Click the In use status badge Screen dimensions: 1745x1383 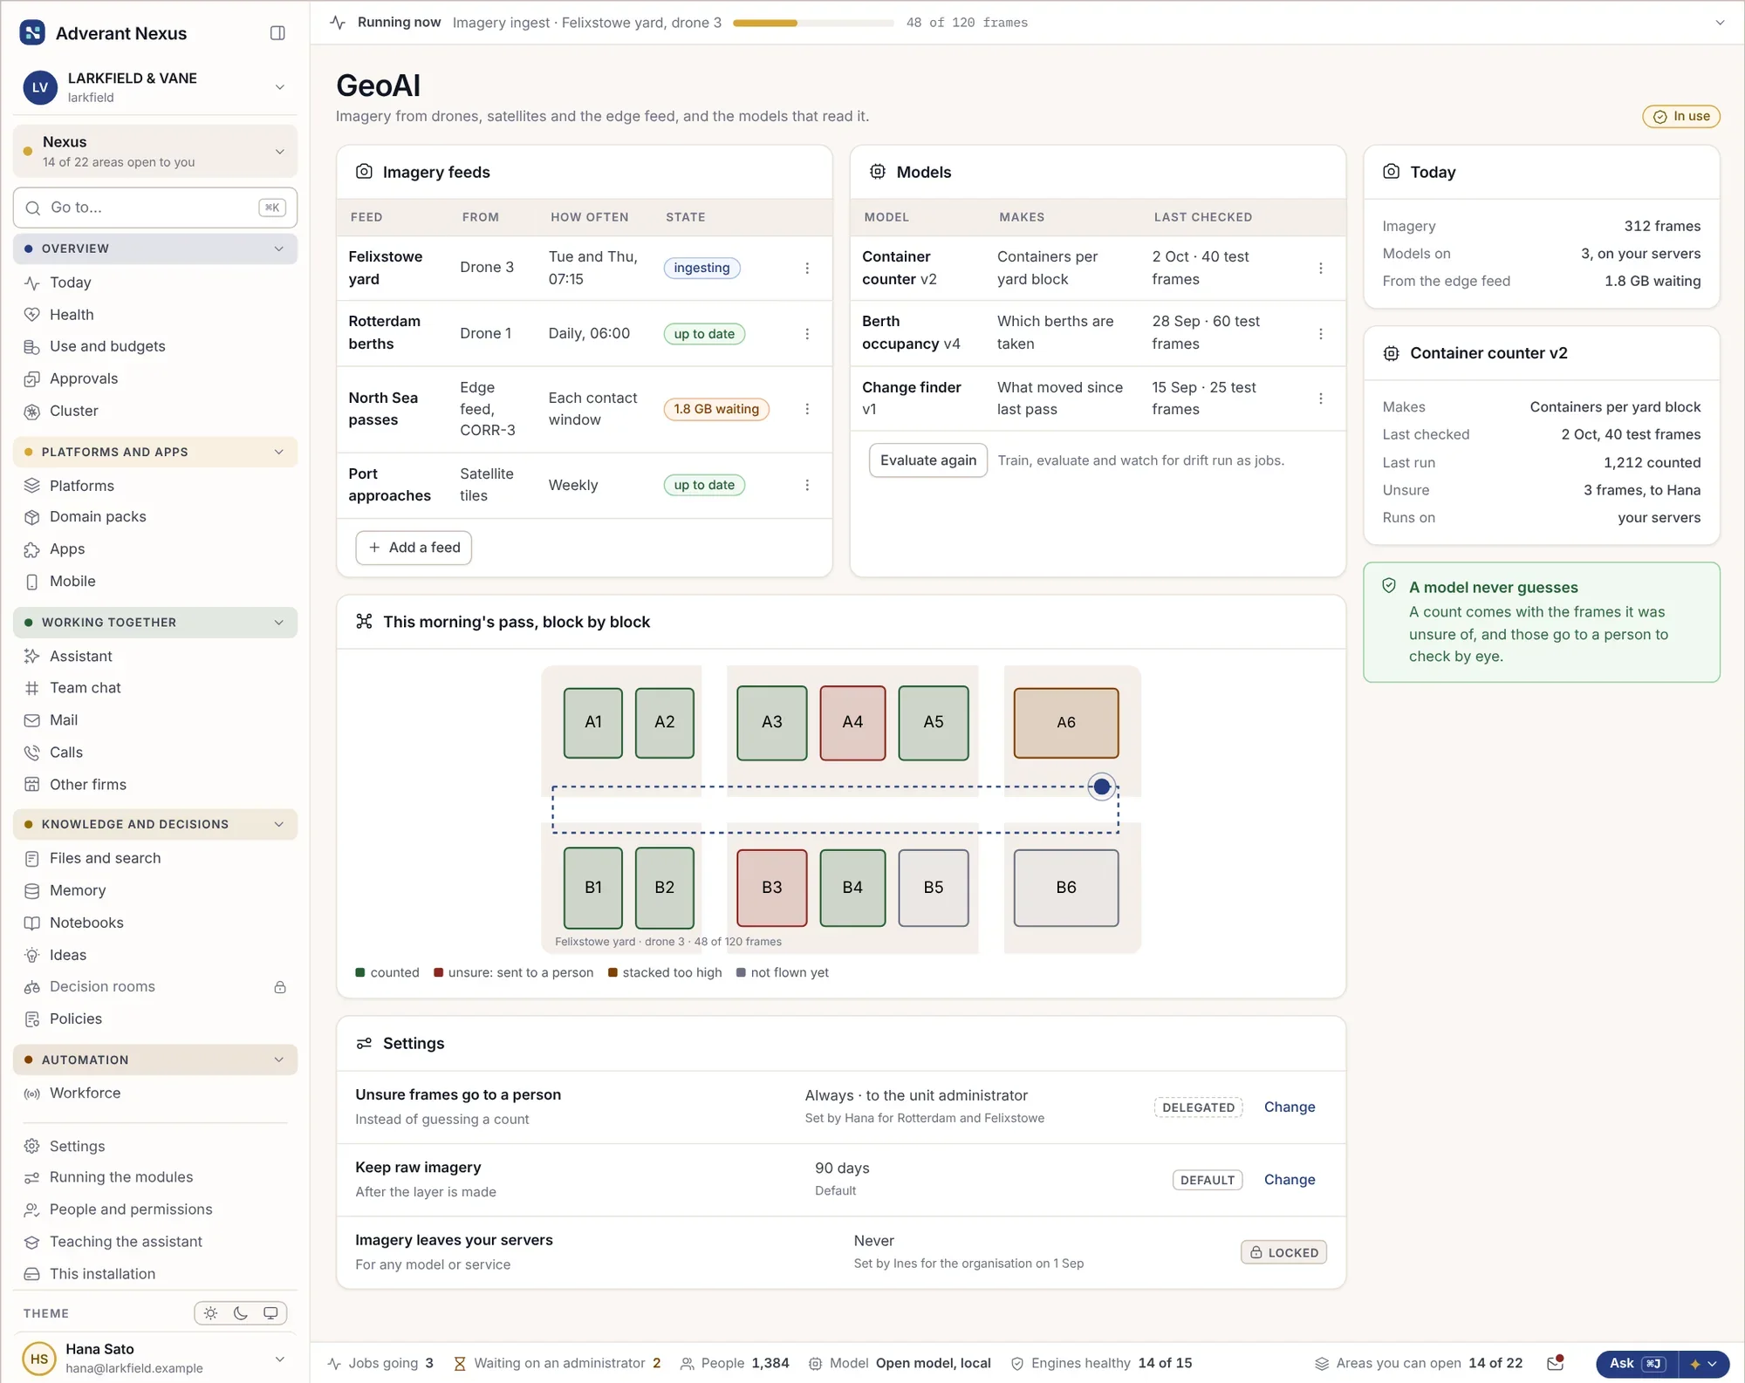pos(1681,116)
